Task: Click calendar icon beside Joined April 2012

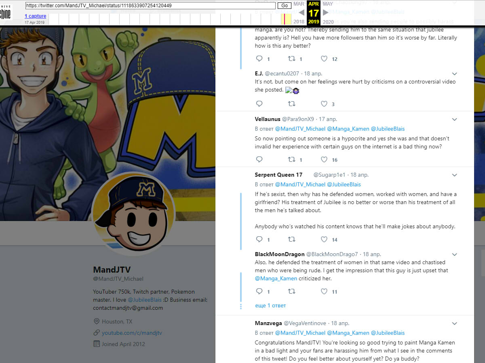Action: [x=96, y=344]
